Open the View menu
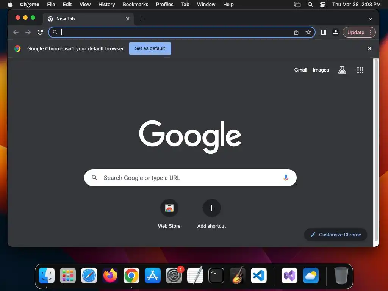The width and height of the screenshot is (388, 291). point(85,5)
